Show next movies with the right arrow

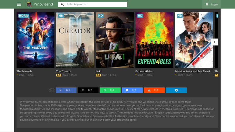(215, 42)
